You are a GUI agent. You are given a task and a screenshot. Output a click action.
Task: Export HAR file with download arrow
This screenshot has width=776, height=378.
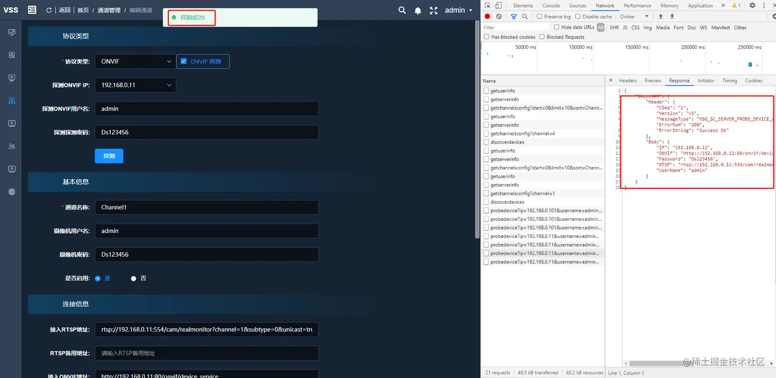tap(672, 16)
